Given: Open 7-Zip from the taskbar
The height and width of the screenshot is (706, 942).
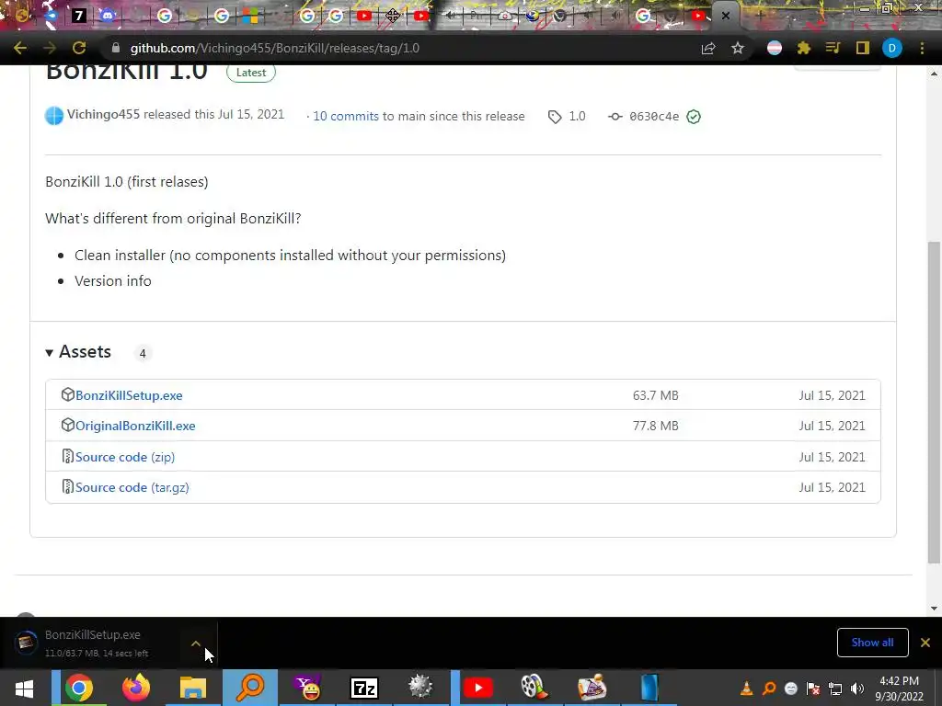Looking at the screenshot, I should pos(364,688).
